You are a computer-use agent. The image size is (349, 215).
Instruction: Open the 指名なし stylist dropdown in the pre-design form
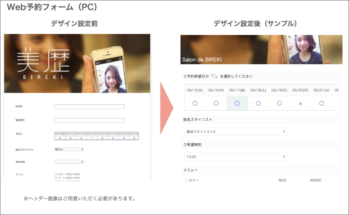tap(69, 149)
